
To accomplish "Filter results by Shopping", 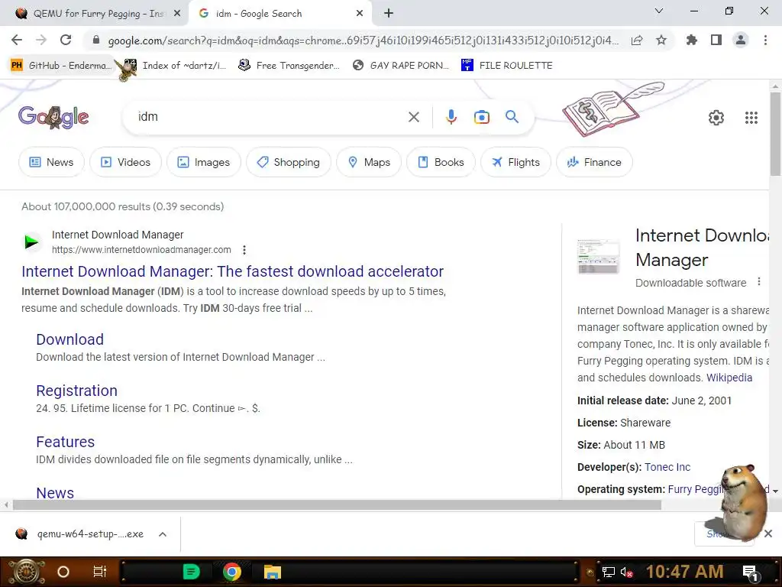I will click(289, 162).
